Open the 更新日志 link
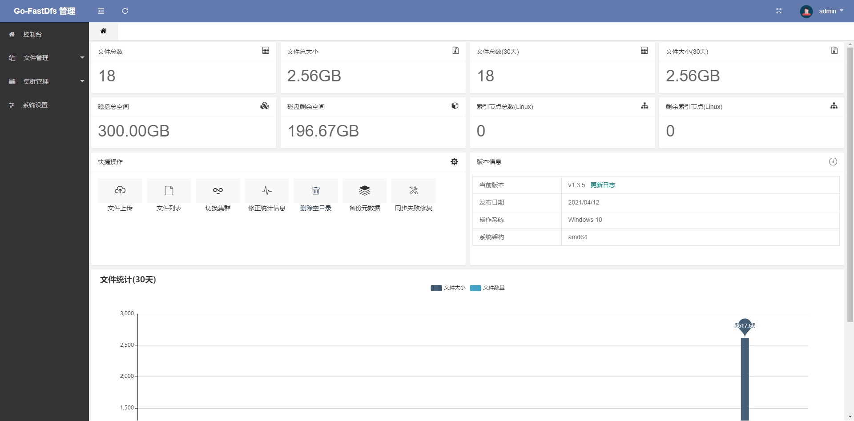Screen dimensions: 854x421 (x=603, y=185)
